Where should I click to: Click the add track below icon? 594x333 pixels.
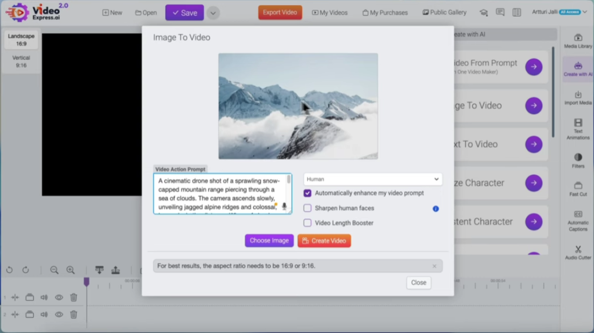pyautogui.click(x=99, y=270)
